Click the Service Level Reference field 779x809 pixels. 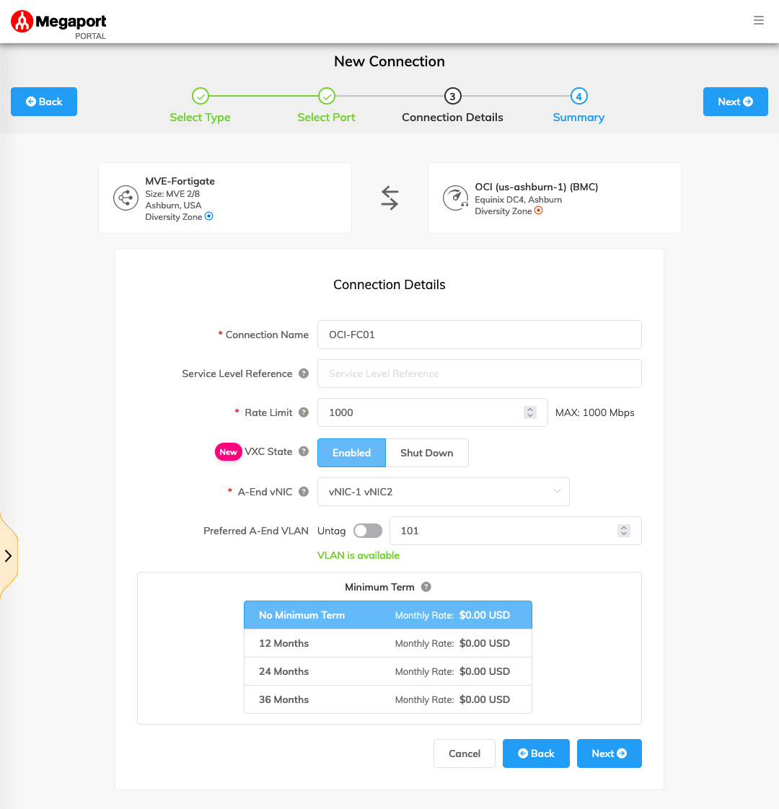pyautogui.click(x=480, y=373)
